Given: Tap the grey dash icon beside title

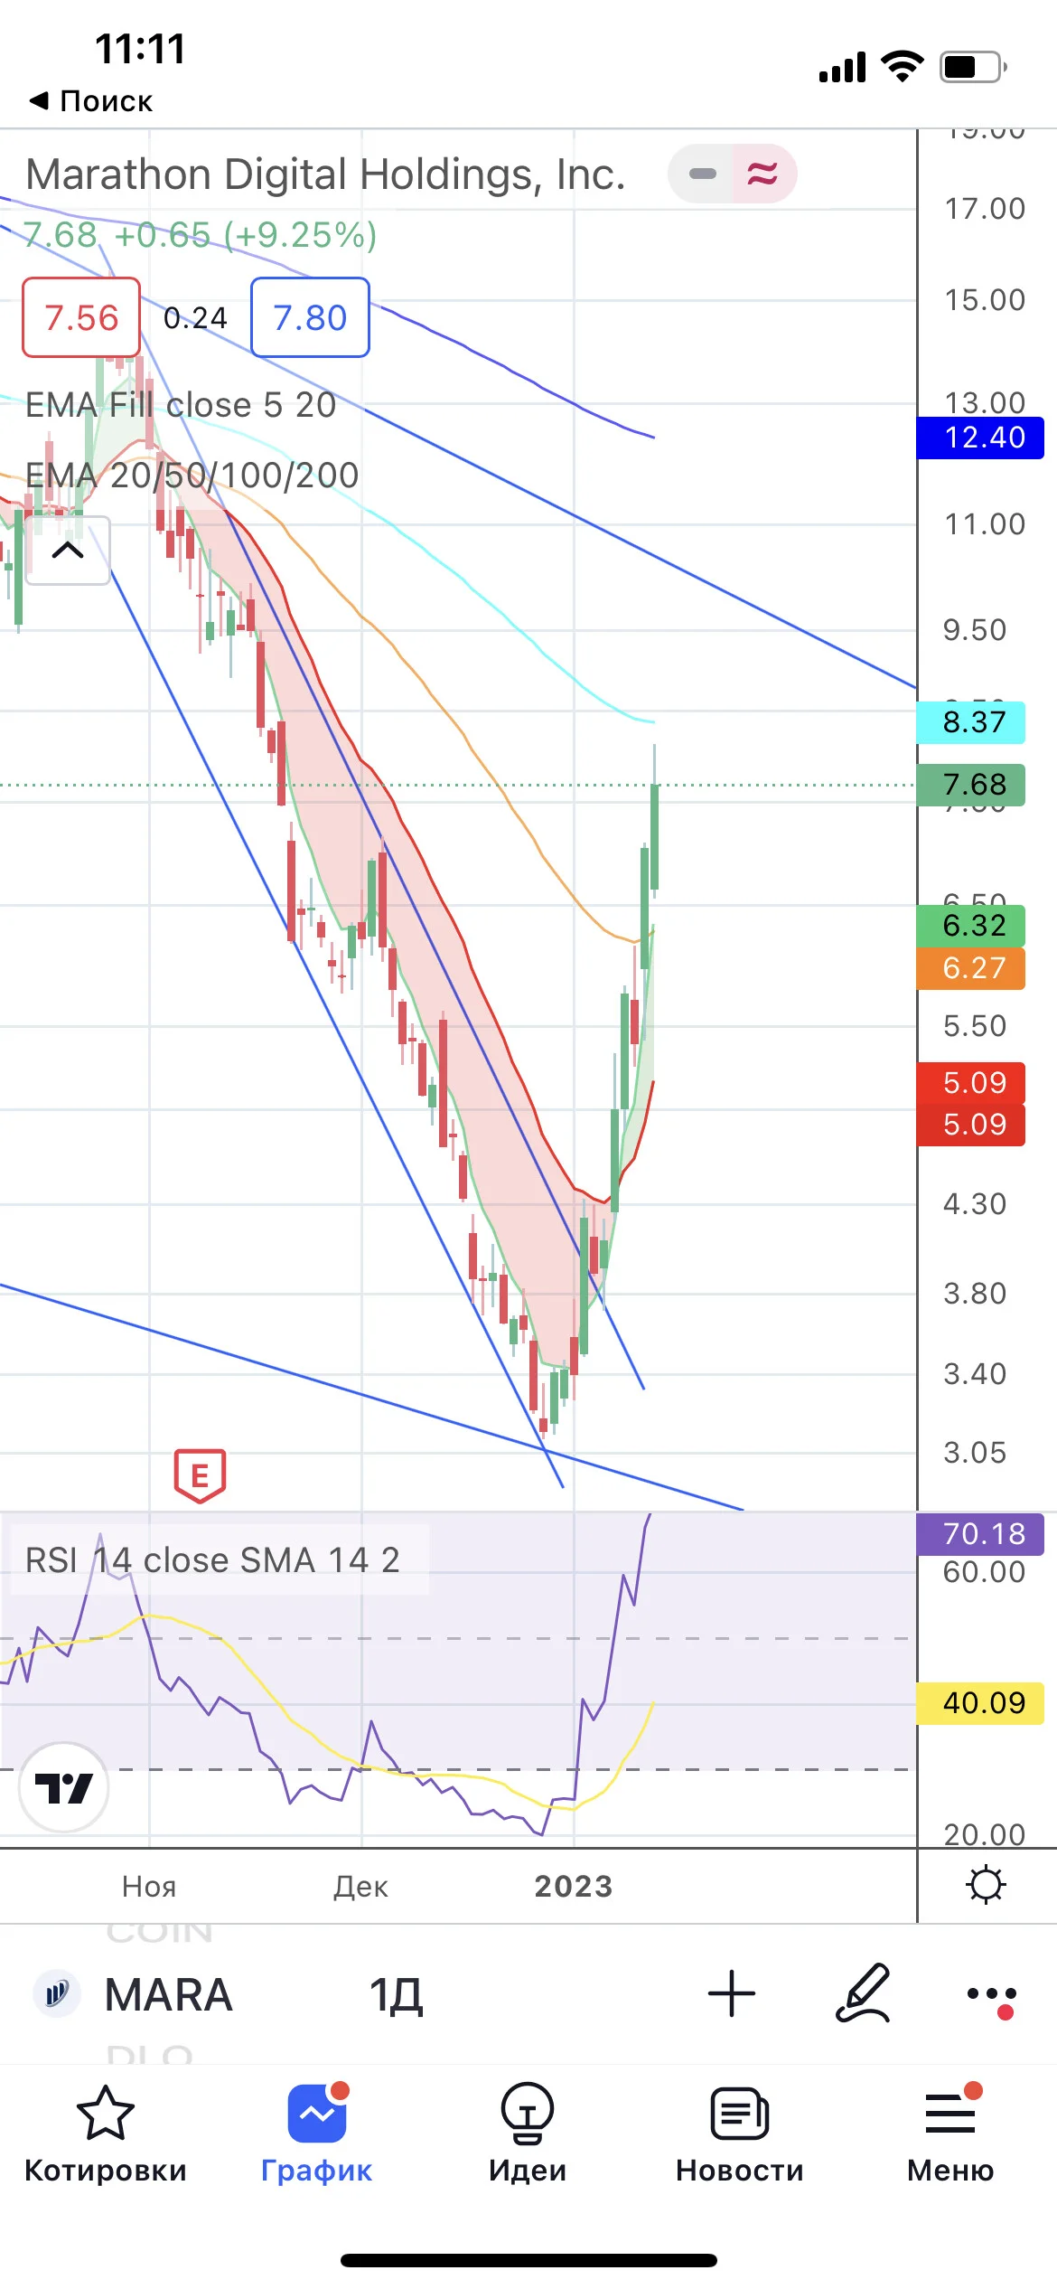Looking at the screenshot, I should tap(701, 173).
